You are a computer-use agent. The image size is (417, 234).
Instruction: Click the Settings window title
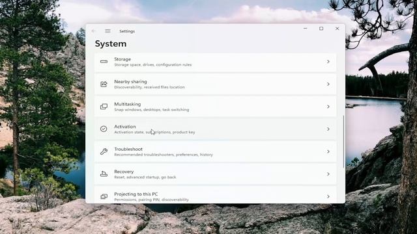[127, 31]
